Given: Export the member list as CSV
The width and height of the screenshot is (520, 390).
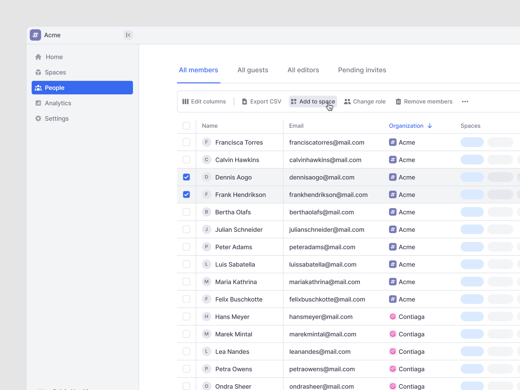Looking at the screenshot, I should [x=262, y=102].
